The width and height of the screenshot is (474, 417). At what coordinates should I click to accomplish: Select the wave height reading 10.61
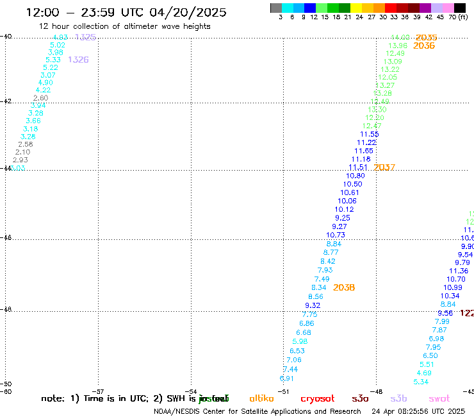click(x=350, y=193)
